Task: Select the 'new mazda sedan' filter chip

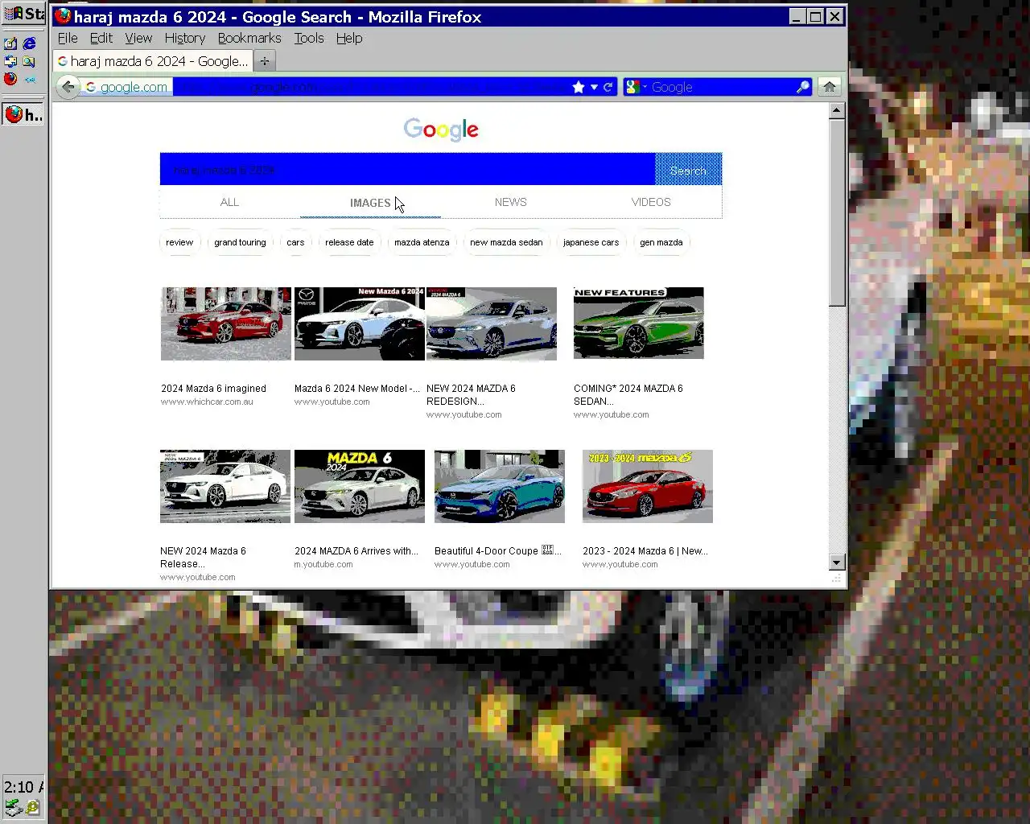Action: click(x=506, y=242)
